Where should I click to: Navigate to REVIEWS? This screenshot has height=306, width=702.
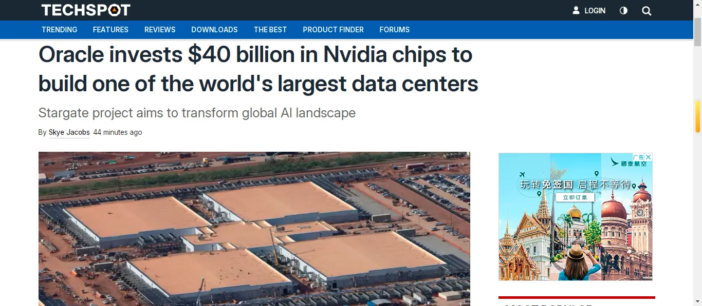click(x=160, y=30)
